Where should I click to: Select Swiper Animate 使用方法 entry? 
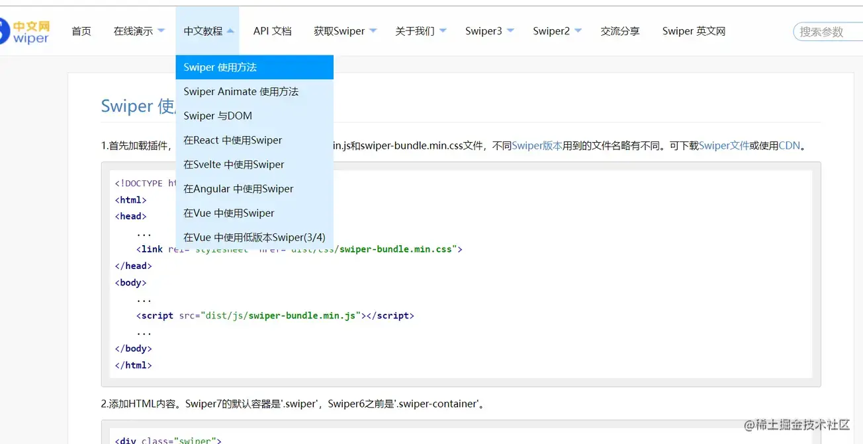pyautogui.click(x=255, y=92)
